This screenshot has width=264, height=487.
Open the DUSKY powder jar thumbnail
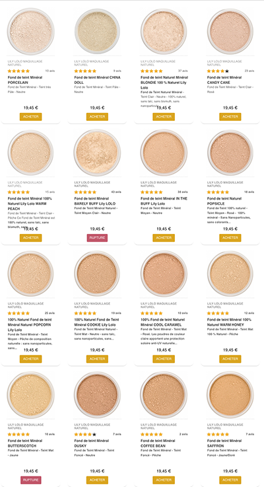pyautogui.click(x=97, y=394)
